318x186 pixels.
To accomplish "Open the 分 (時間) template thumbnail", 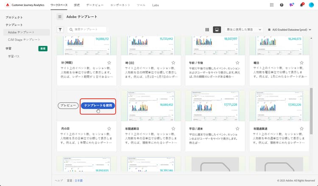I will tap(87, 46).
